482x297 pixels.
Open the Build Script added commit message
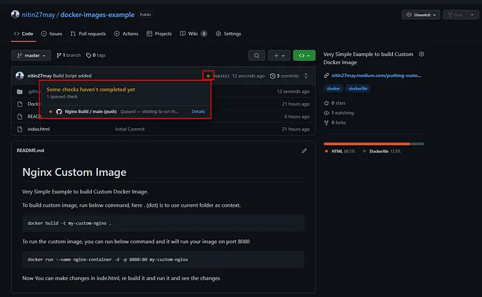[x=72, y=76]
